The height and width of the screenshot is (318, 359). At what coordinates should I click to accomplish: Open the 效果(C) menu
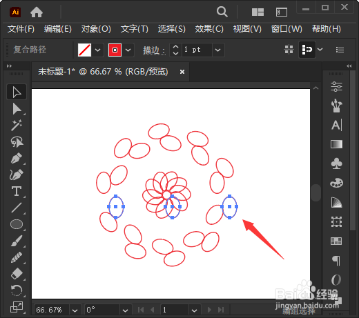[x=209, y=29]
